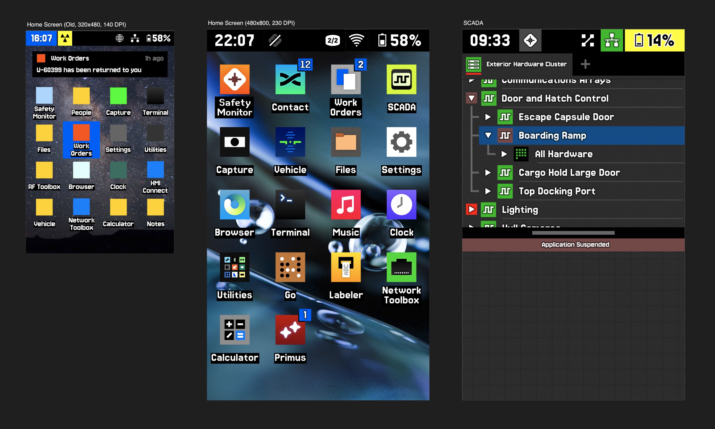Collapse the Door and Hatch Control node
This screenshot has width=715, height=429.
(x=472, y=98)
